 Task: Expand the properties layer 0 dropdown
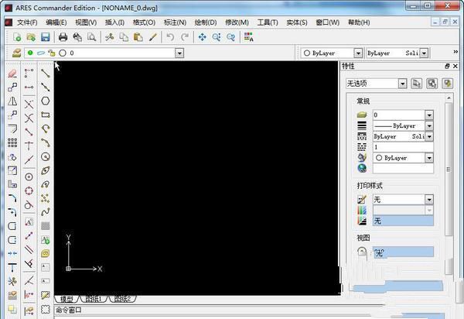(x=429, y=115)
